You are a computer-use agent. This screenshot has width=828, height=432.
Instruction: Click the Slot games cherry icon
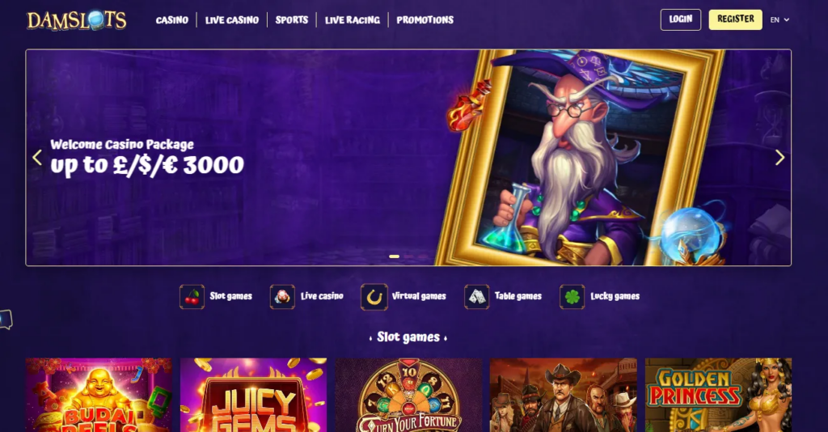click(x=192, y=296)
